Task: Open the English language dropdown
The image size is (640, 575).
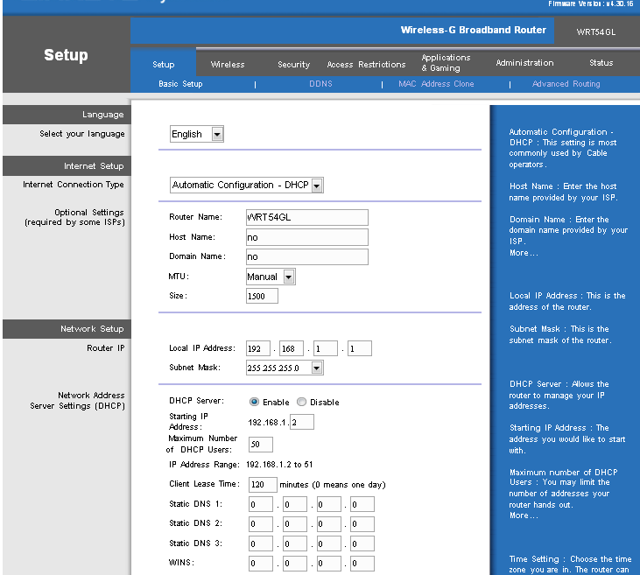Action: [197, 134]
